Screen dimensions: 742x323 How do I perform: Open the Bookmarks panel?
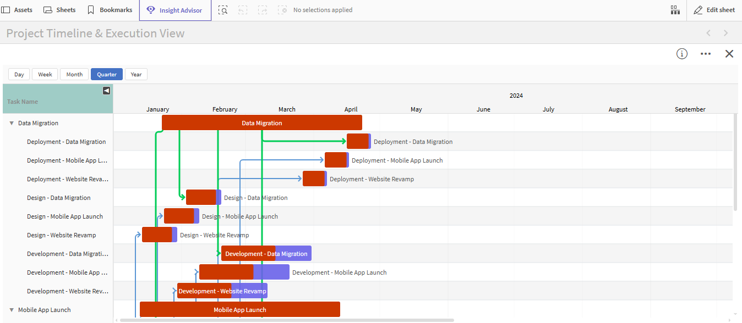click(x=110, y=10)
